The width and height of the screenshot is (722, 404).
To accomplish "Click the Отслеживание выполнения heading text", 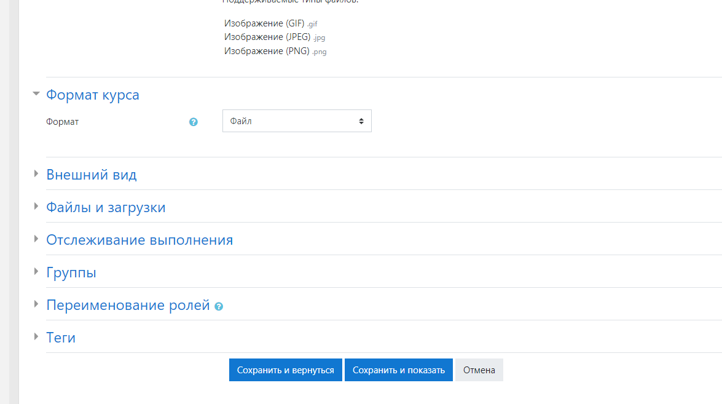I will tap(139, 240).
